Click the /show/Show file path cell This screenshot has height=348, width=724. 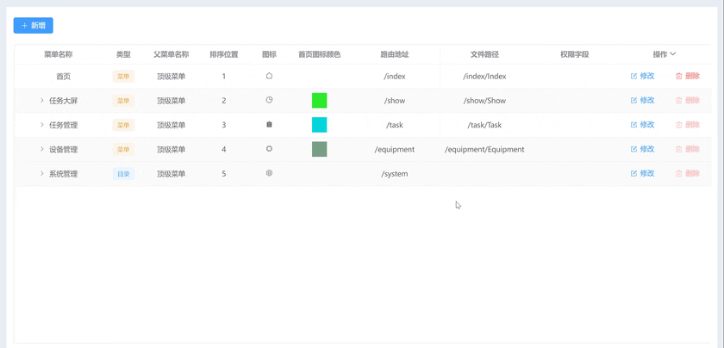tap(484, 101)
